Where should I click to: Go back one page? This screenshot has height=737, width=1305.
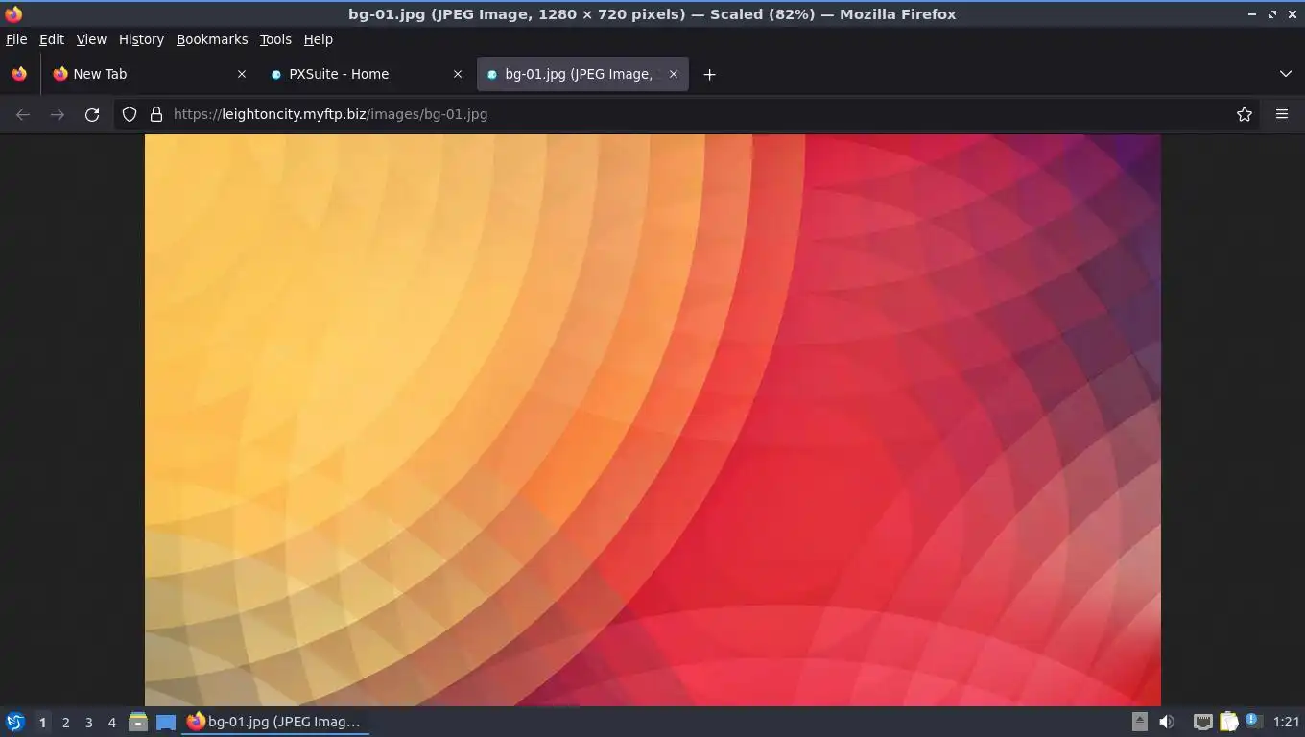(23, 114)
